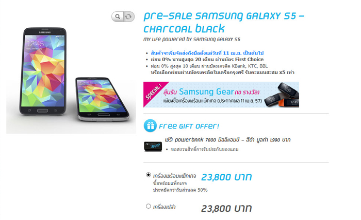Click the rotate refresh image icon
This screenshot has width=361, height=220.
(129, 16)
